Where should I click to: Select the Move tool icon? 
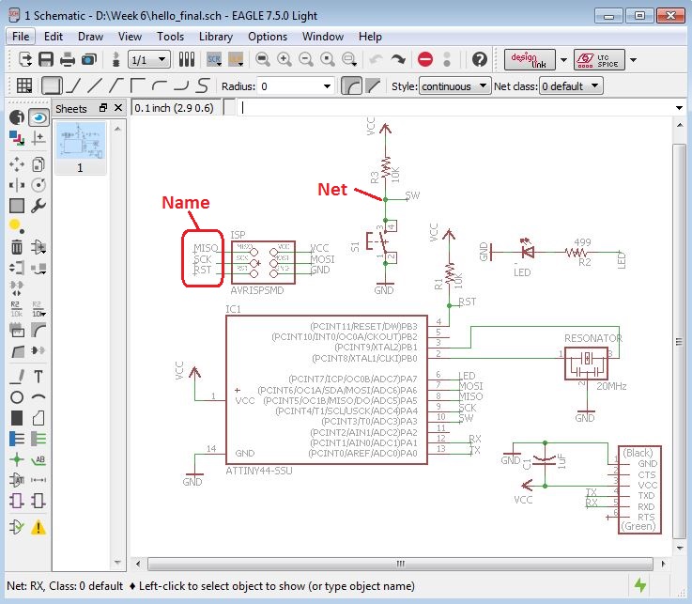(x=17, y=164)
